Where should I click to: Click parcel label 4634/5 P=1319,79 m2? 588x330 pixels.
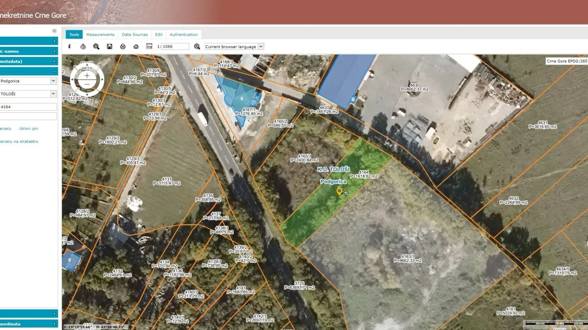[x=562, y=271]
